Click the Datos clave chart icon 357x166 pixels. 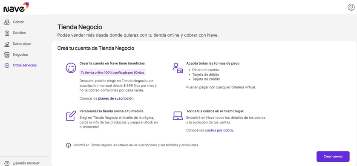pyautogui.click(x=7, y=44)
